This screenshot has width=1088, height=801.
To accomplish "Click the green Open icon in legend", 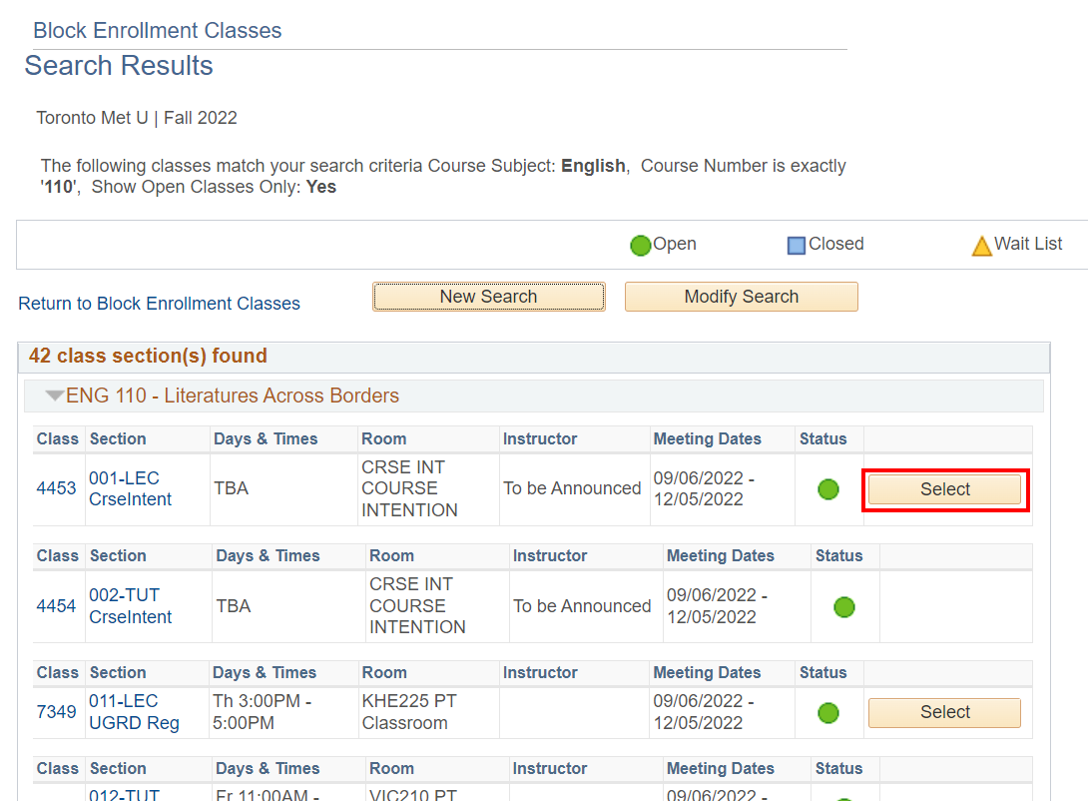I will pyautogui.click(x=640, y=245).
